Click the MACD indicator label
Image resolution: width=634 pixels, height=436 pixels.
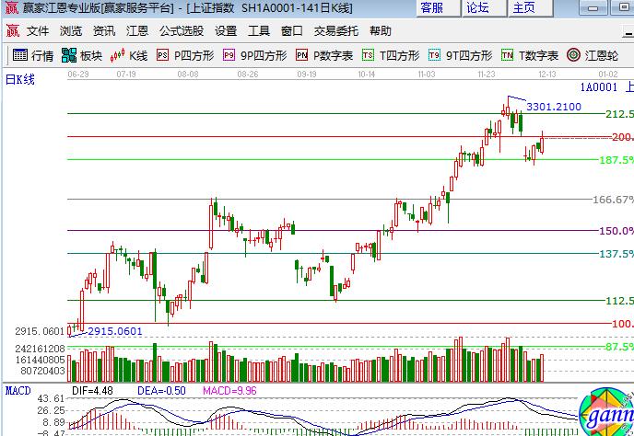tap(18, 391)
